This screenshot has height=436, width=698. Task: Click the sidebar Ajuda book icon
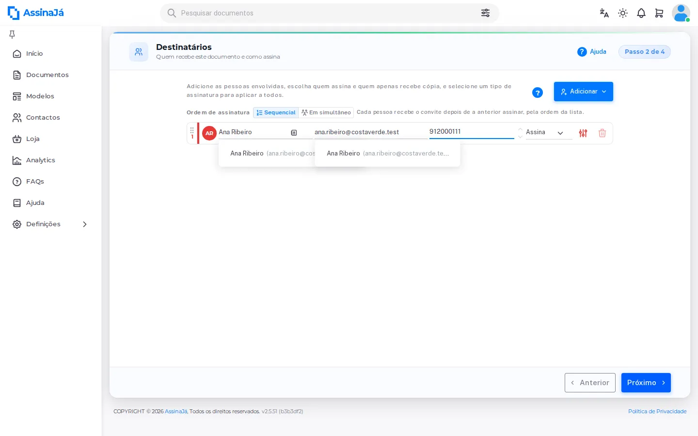tap(17, 203)
